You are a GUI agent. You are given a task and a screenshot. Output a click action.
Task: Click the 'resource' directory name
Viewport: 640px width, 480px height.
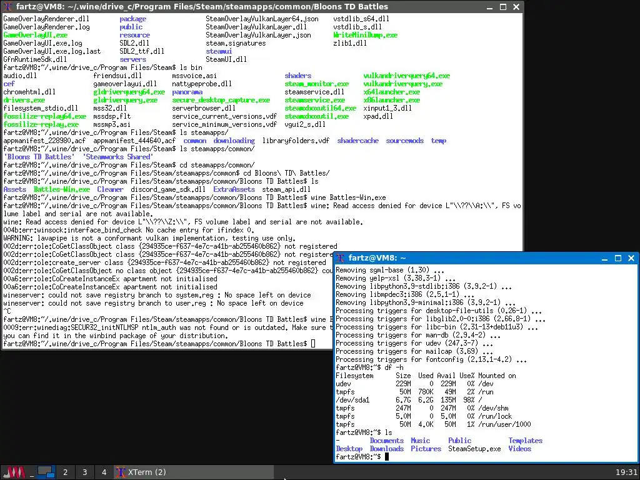pyautogui.click(x=135, y=35)
